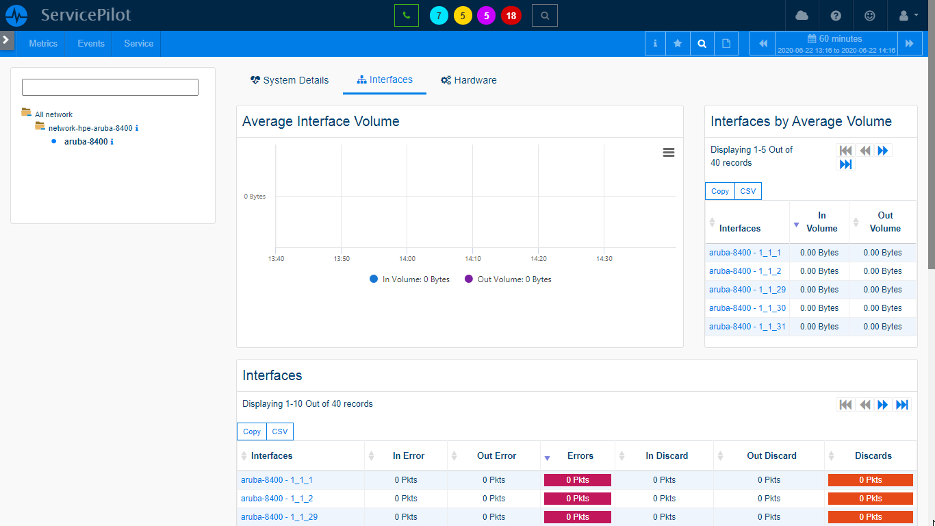
Task: Export the Interfaces table with CSV button
Action: coord(279,431)
